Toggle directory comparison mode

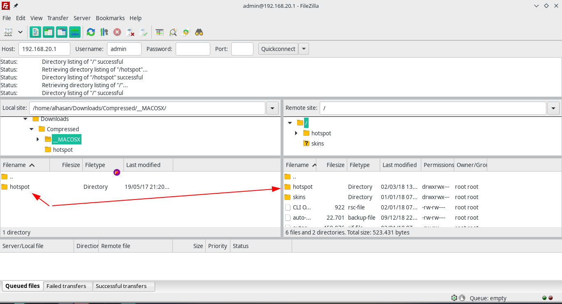173,32
